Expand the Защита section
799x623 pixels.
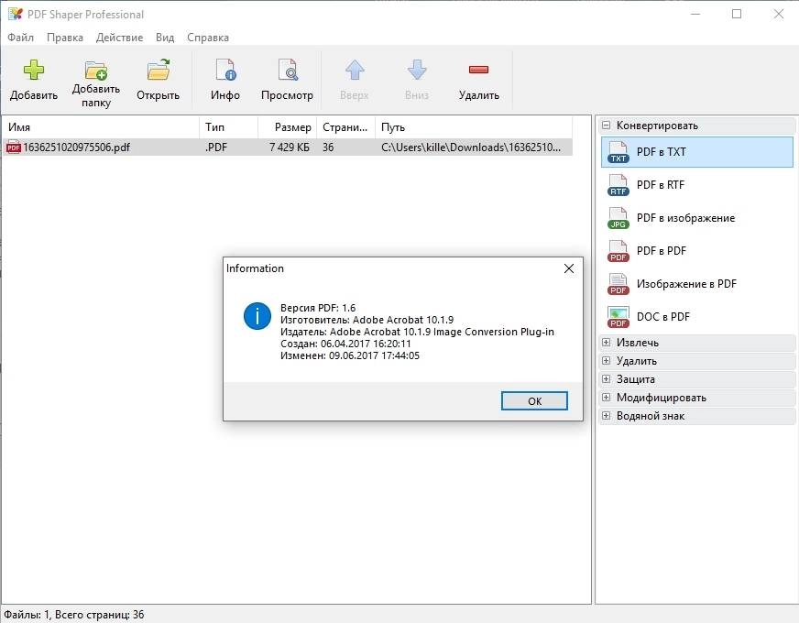coord(606,379)
